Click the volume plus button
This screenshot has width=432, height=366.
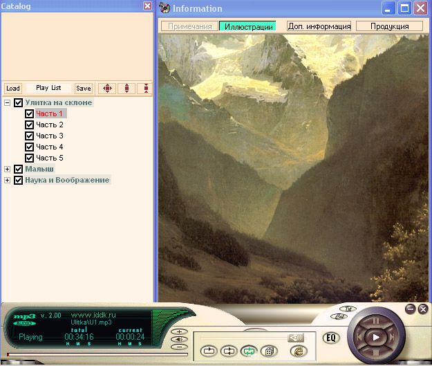[180, 331]
